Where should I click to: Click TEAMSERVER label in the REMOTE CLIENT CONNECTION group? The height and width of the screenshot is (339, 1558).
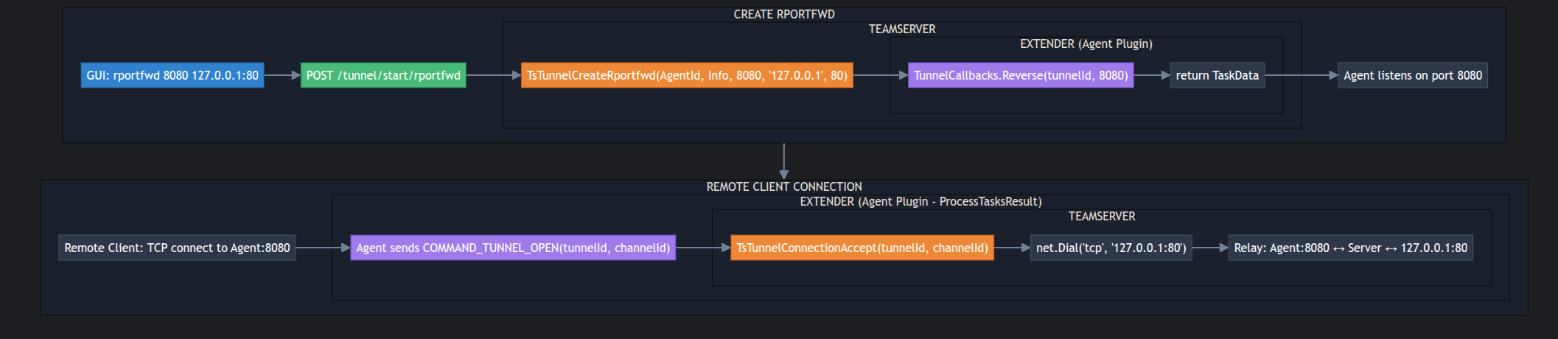tap(1102, 216)
